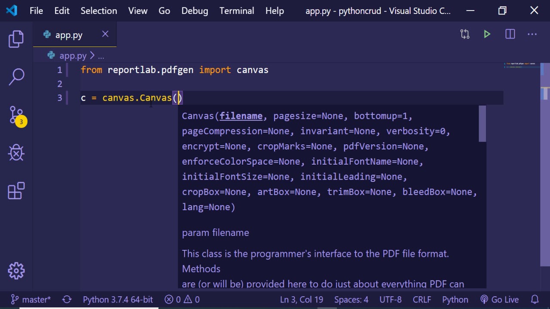The height and width of the screenshot is (309, 550).
Task: Open the notifications bell in status bar
Action: click(x=535, y=300)
